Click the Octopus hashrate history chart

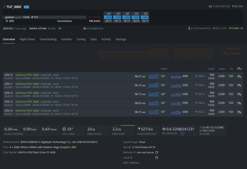156,54
